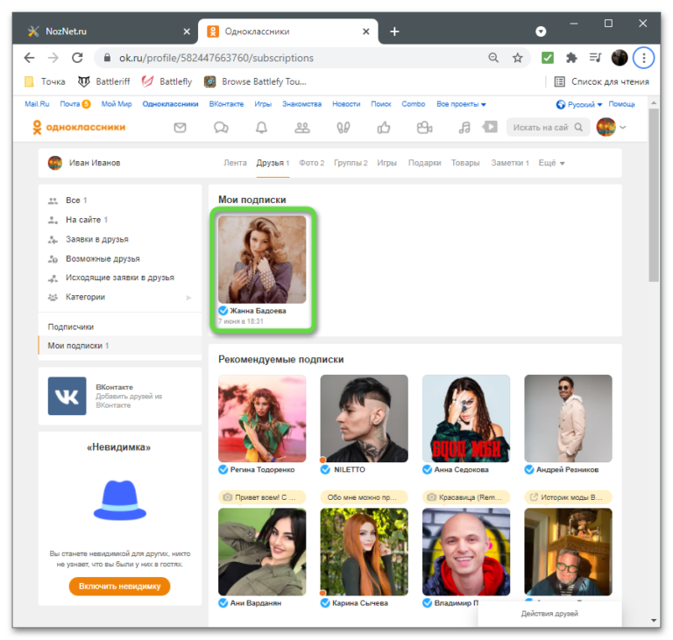
Task: Open Регина Тодоренко recommended photo
Action: 262,418
